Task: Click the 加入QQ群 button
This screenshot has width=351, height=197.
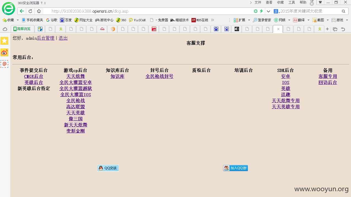Action: point(235,168)
